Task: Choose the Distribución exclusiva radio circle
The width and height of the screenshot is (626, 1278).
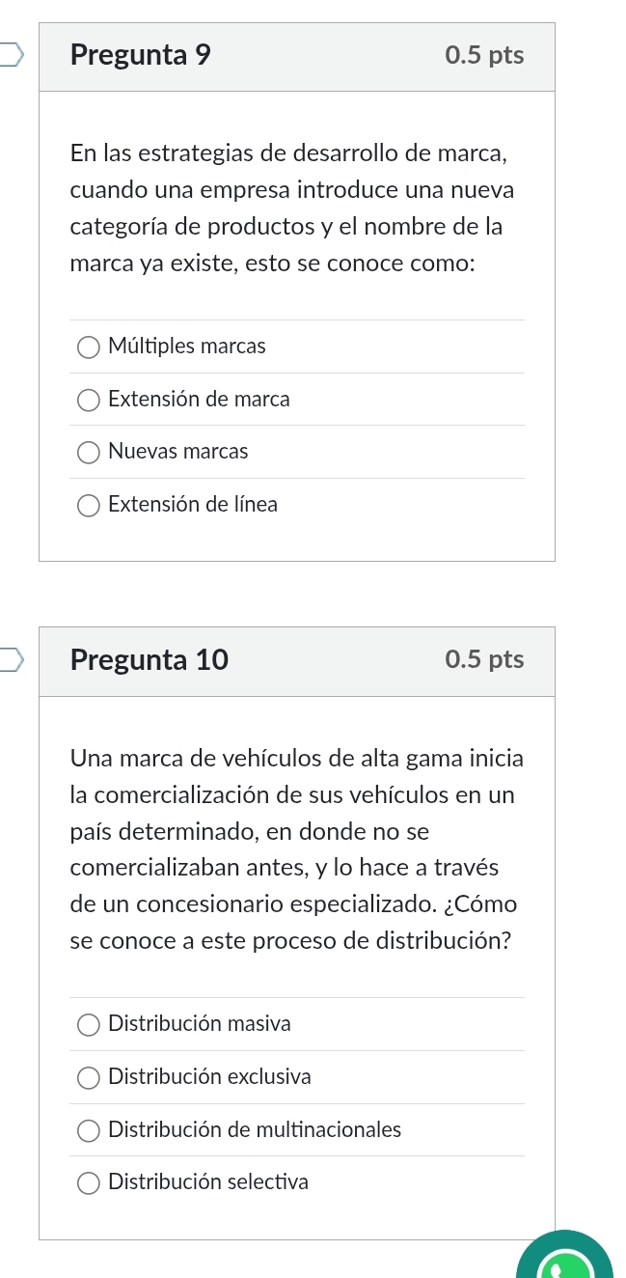Action: [x=89, y=1077]
